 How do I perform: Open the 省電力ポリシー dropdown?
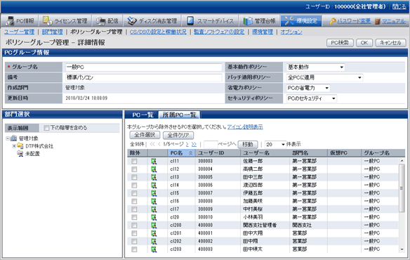308,88
